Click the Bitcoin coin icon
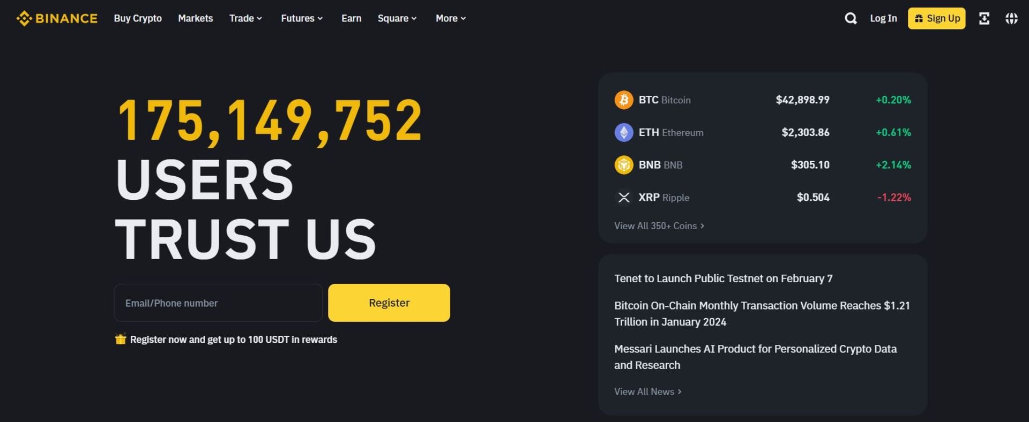The image size is (1029, 422). tap(623, 100)
